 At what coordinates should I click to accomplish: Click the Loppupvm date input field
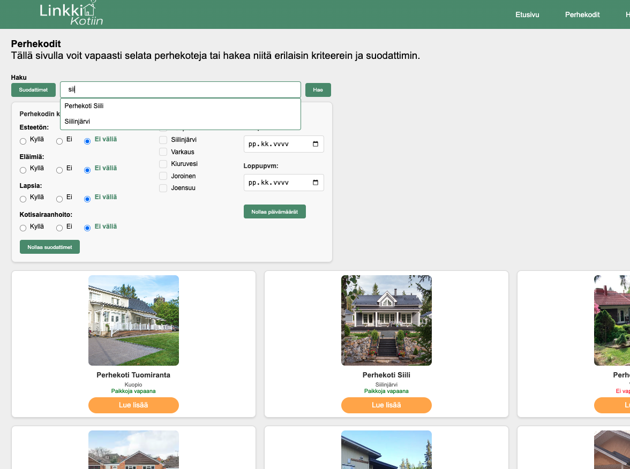tap(284, 183)
